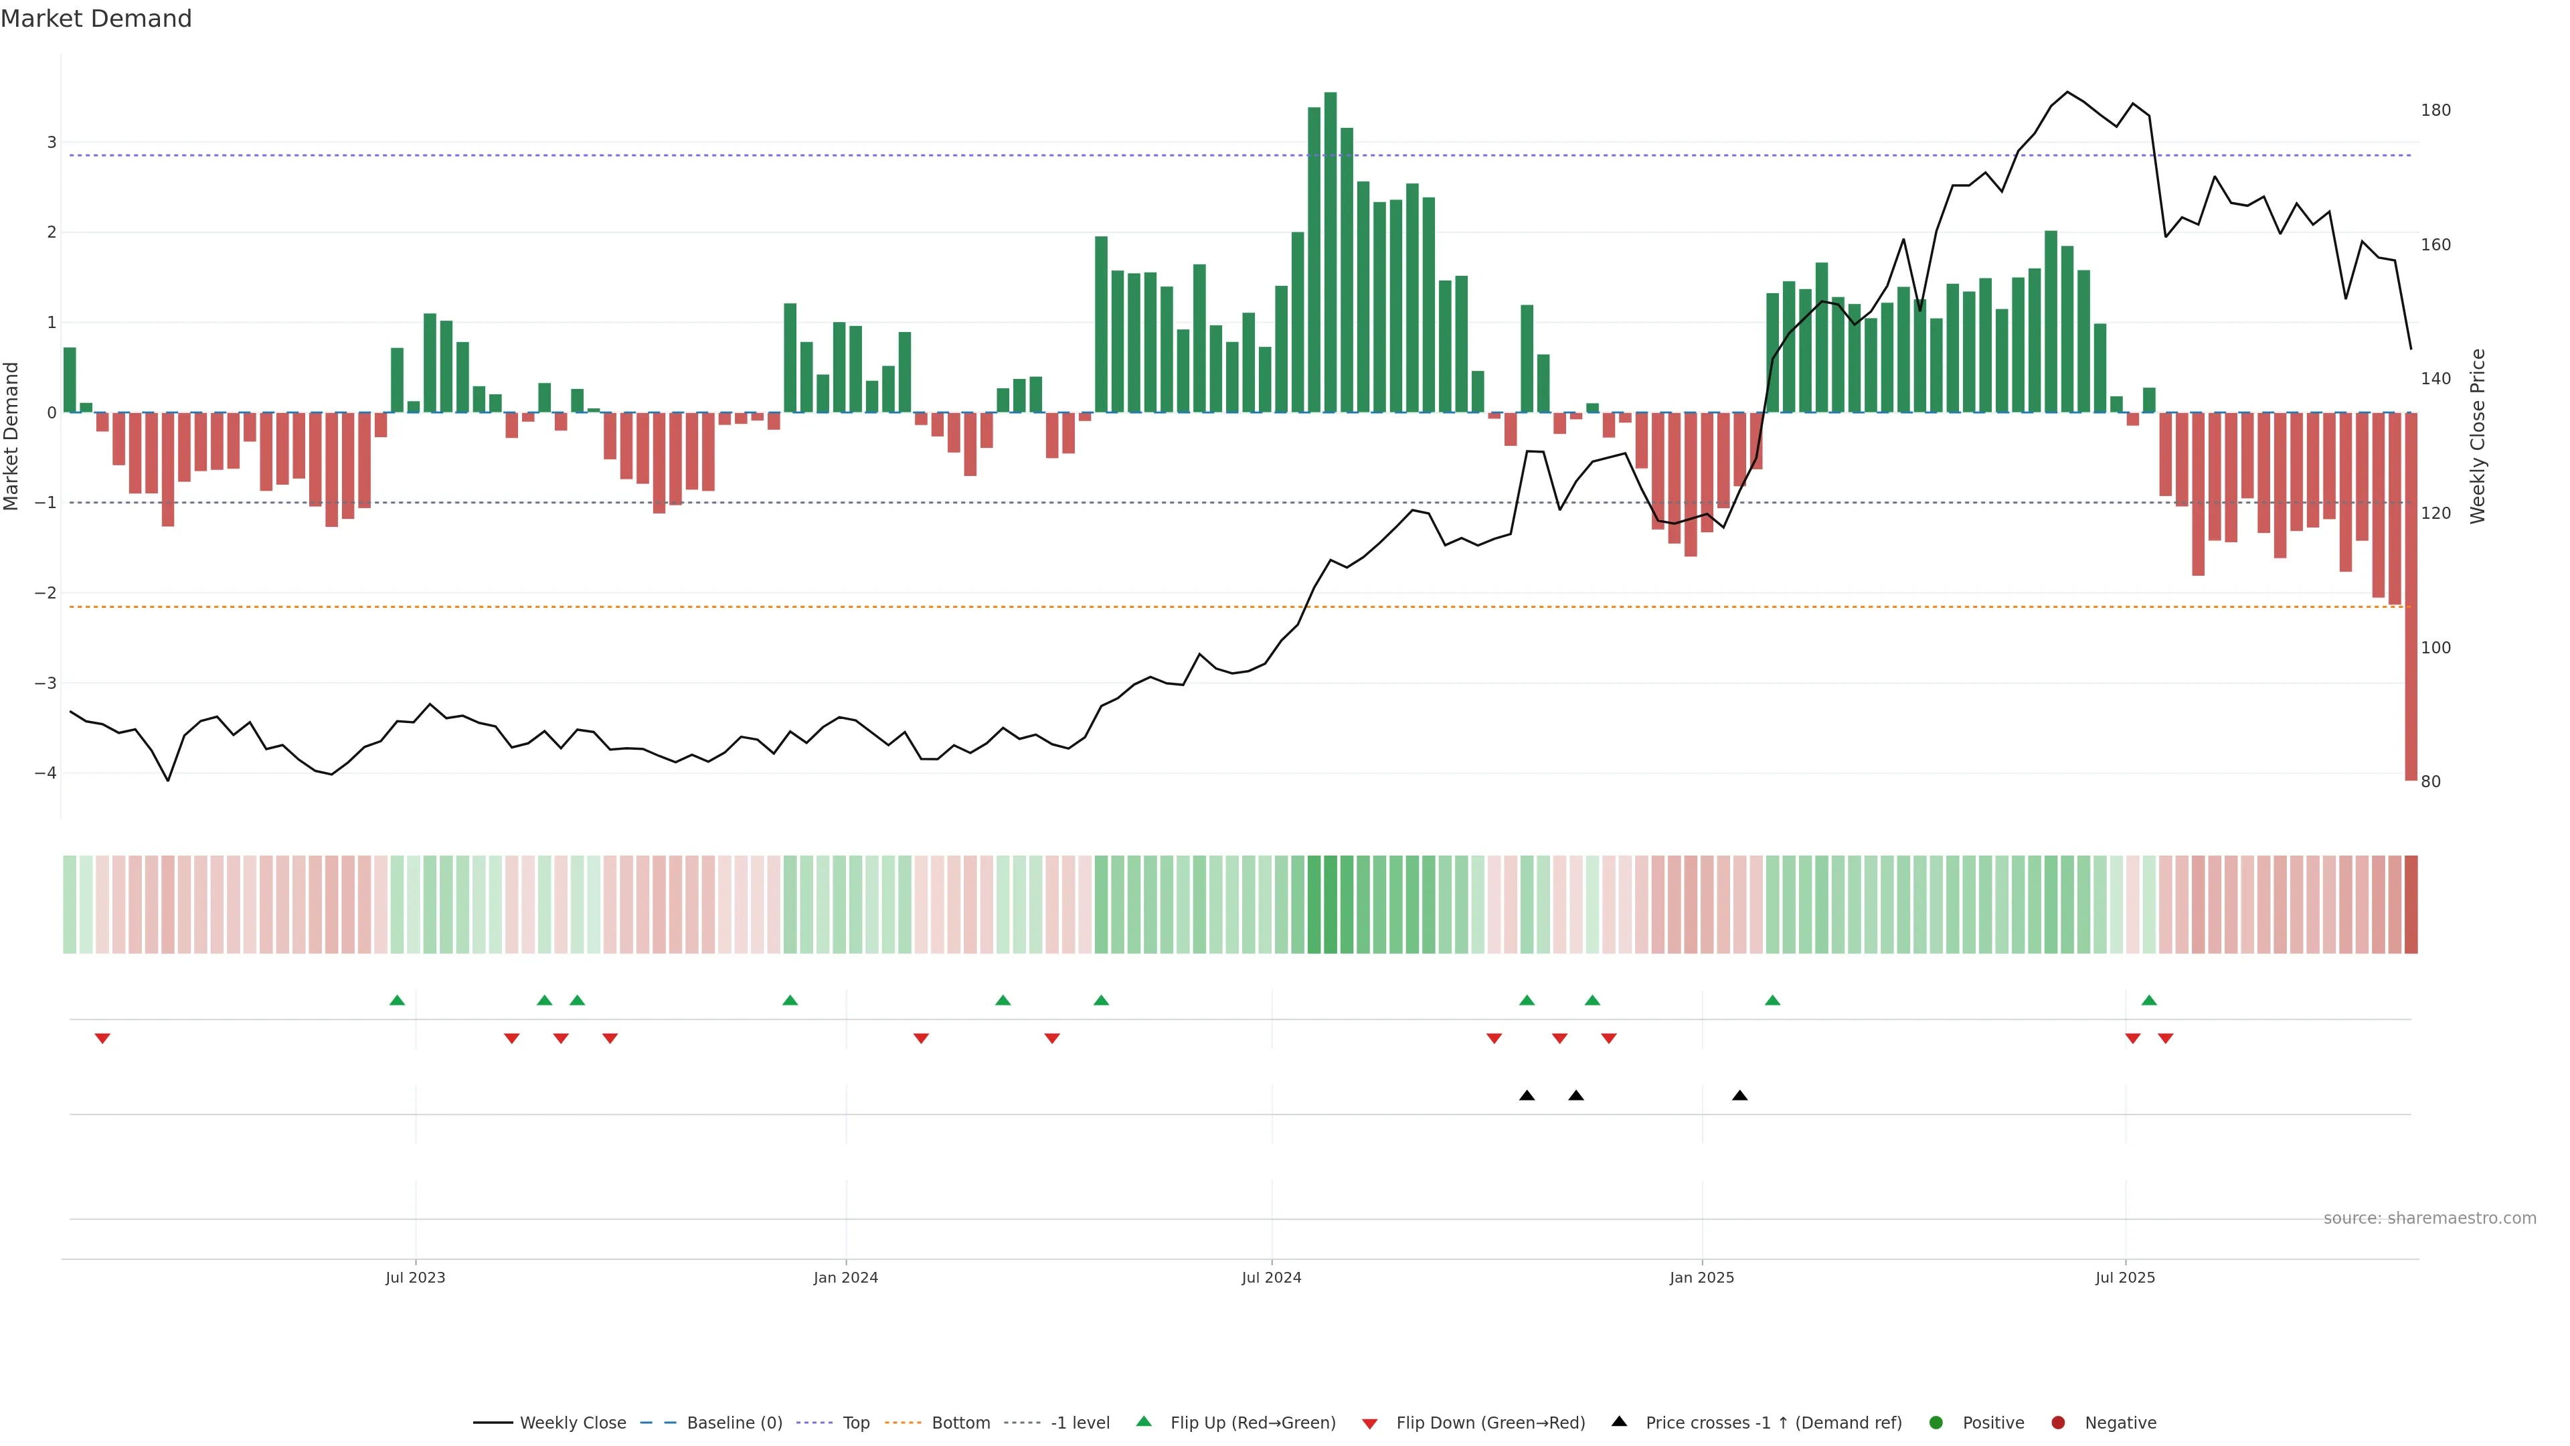Click the darkest green heatmap cell

(x=1330, y=904)
